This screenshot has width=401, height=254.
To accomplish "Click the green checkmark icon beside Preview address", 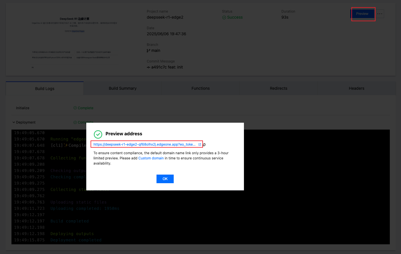I will (x=98, y=134).
